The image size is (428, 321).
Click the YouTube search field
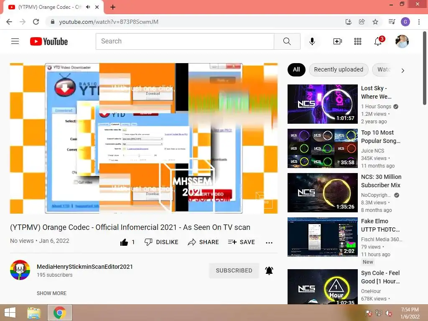coord(185,41)
